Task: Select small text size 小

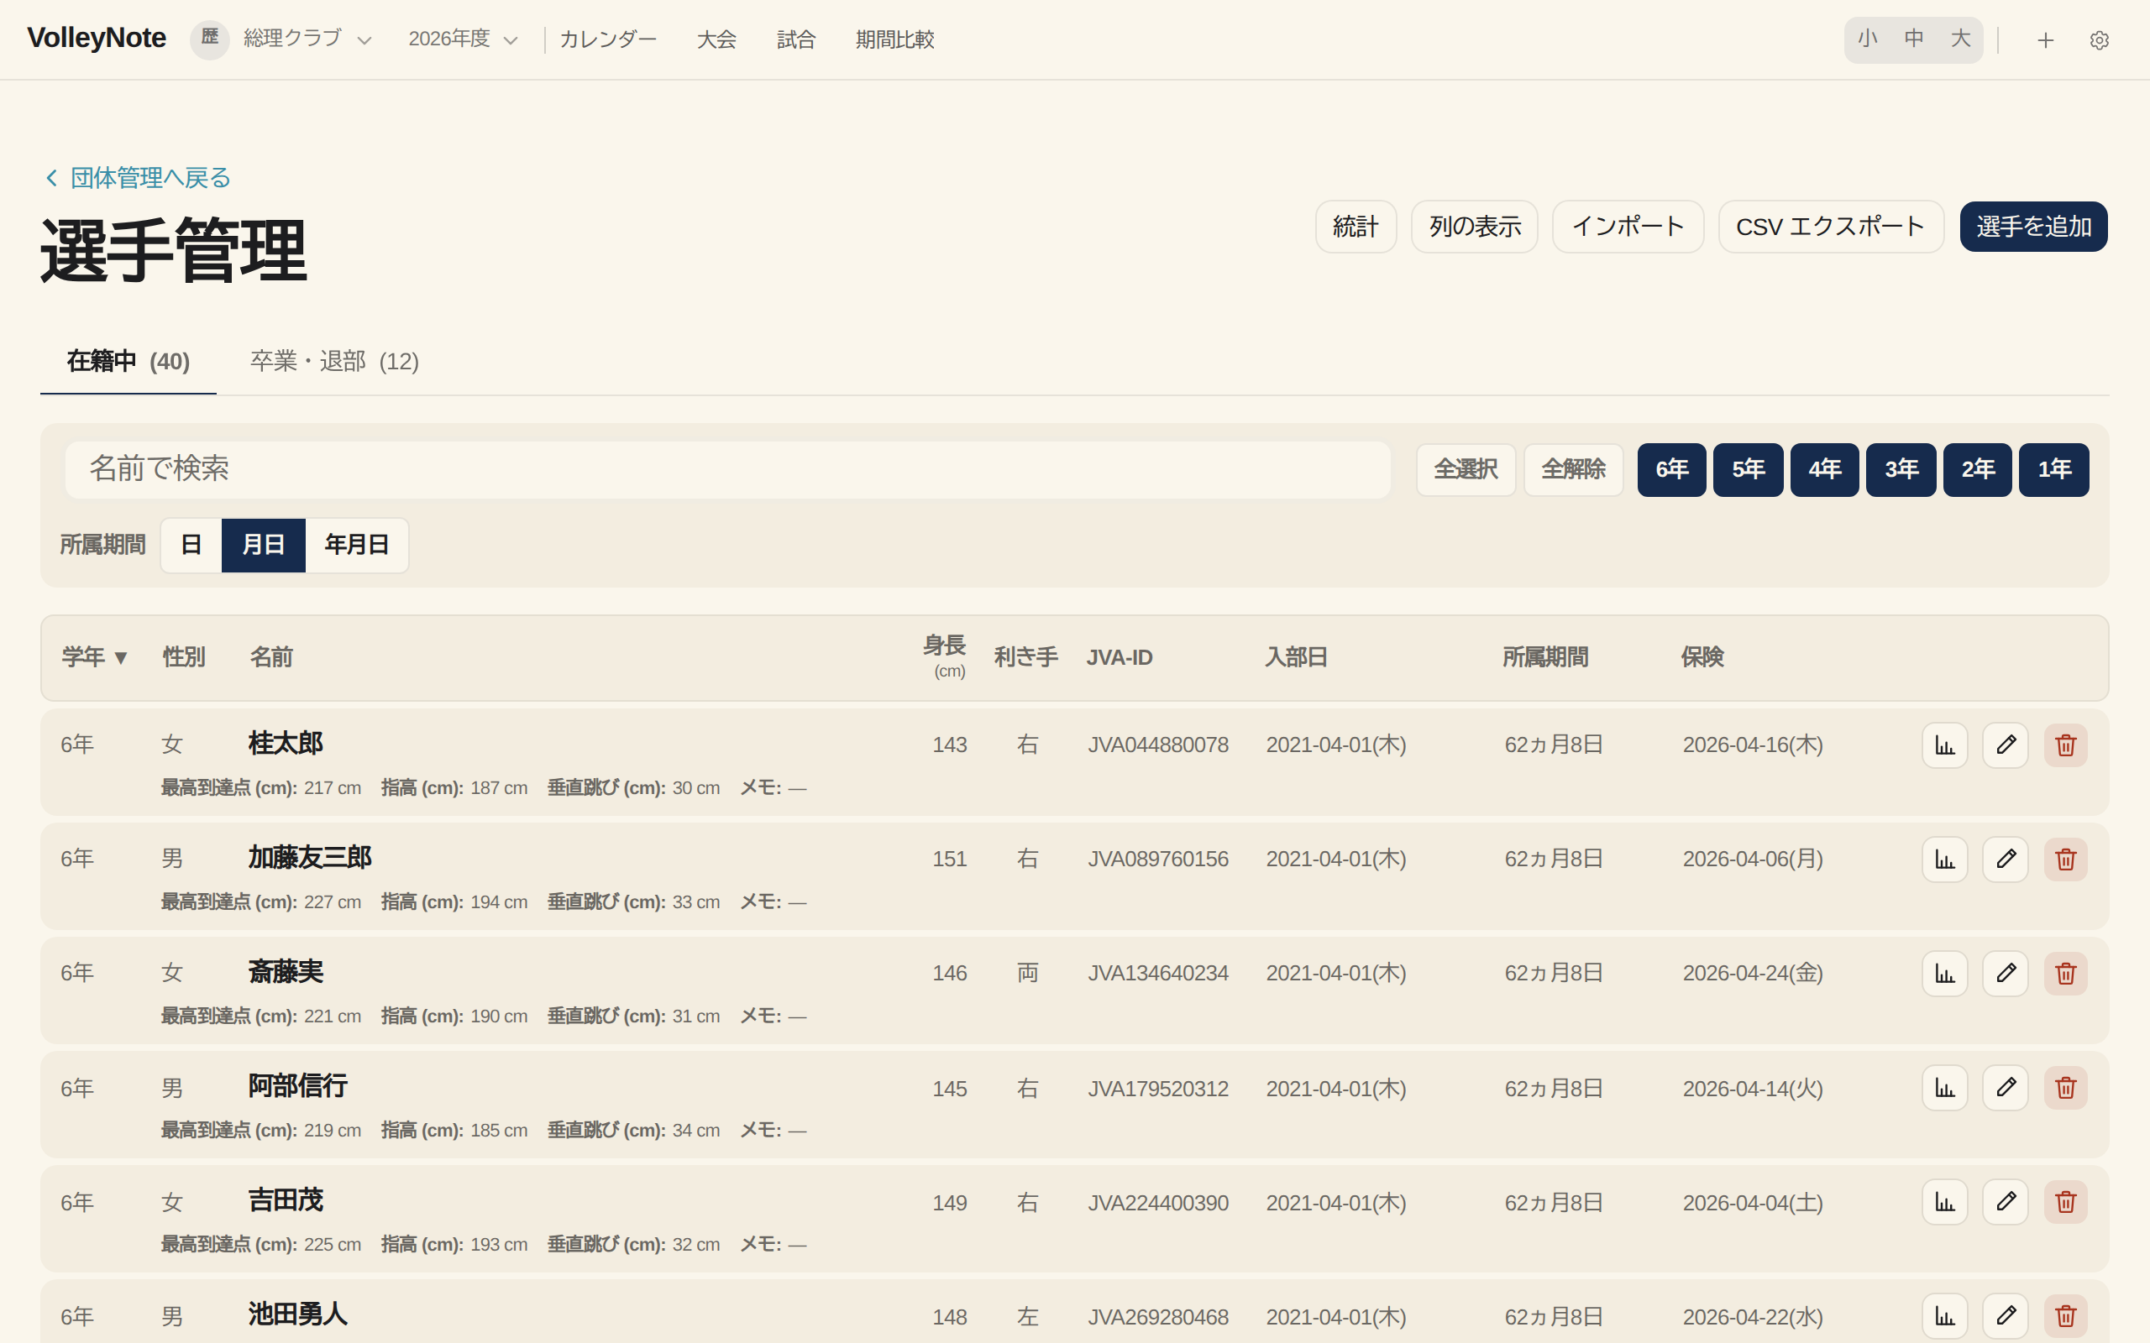Action: tap(1868, 39)
